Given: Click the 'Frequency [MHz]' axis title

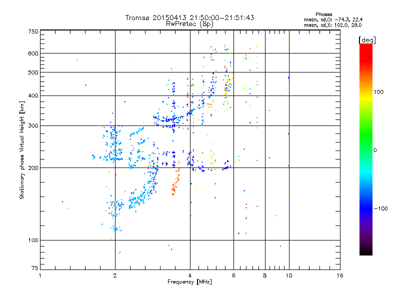Looking at the screenshot, I should (189, 282).
